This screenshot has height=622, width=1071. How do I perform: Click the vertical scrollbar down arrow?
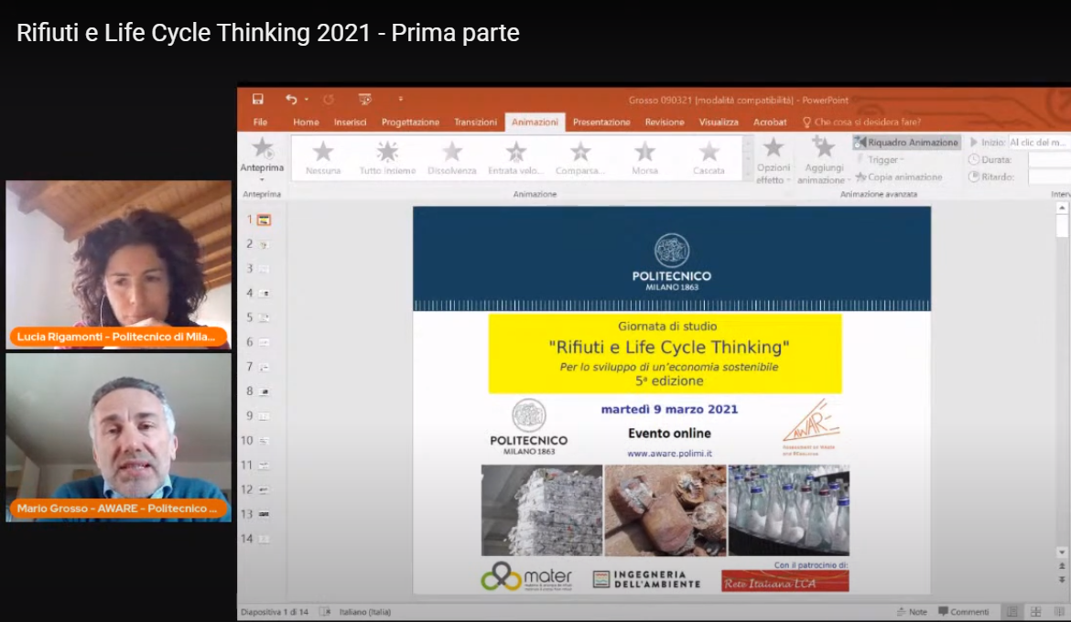click(1062, 552)
